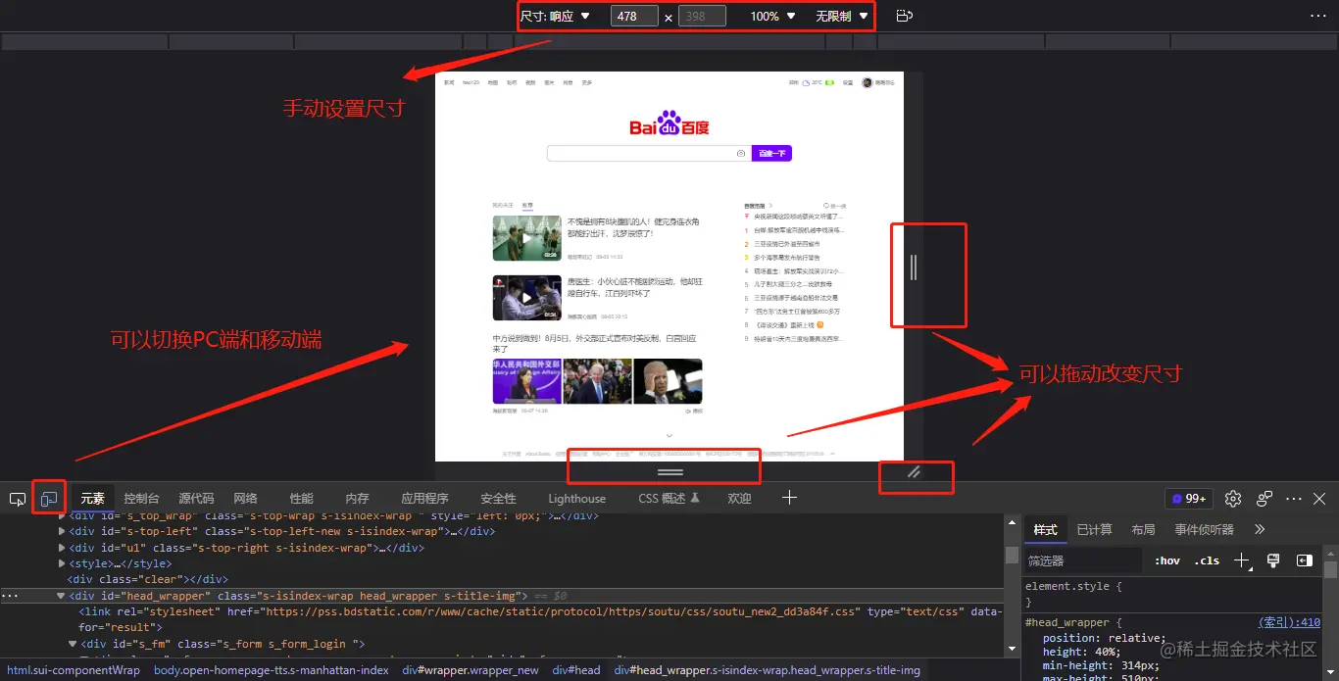Select the 事件侦听器 tab
Viewport: 1339px width, 681px height.
tap(1204, 529)
